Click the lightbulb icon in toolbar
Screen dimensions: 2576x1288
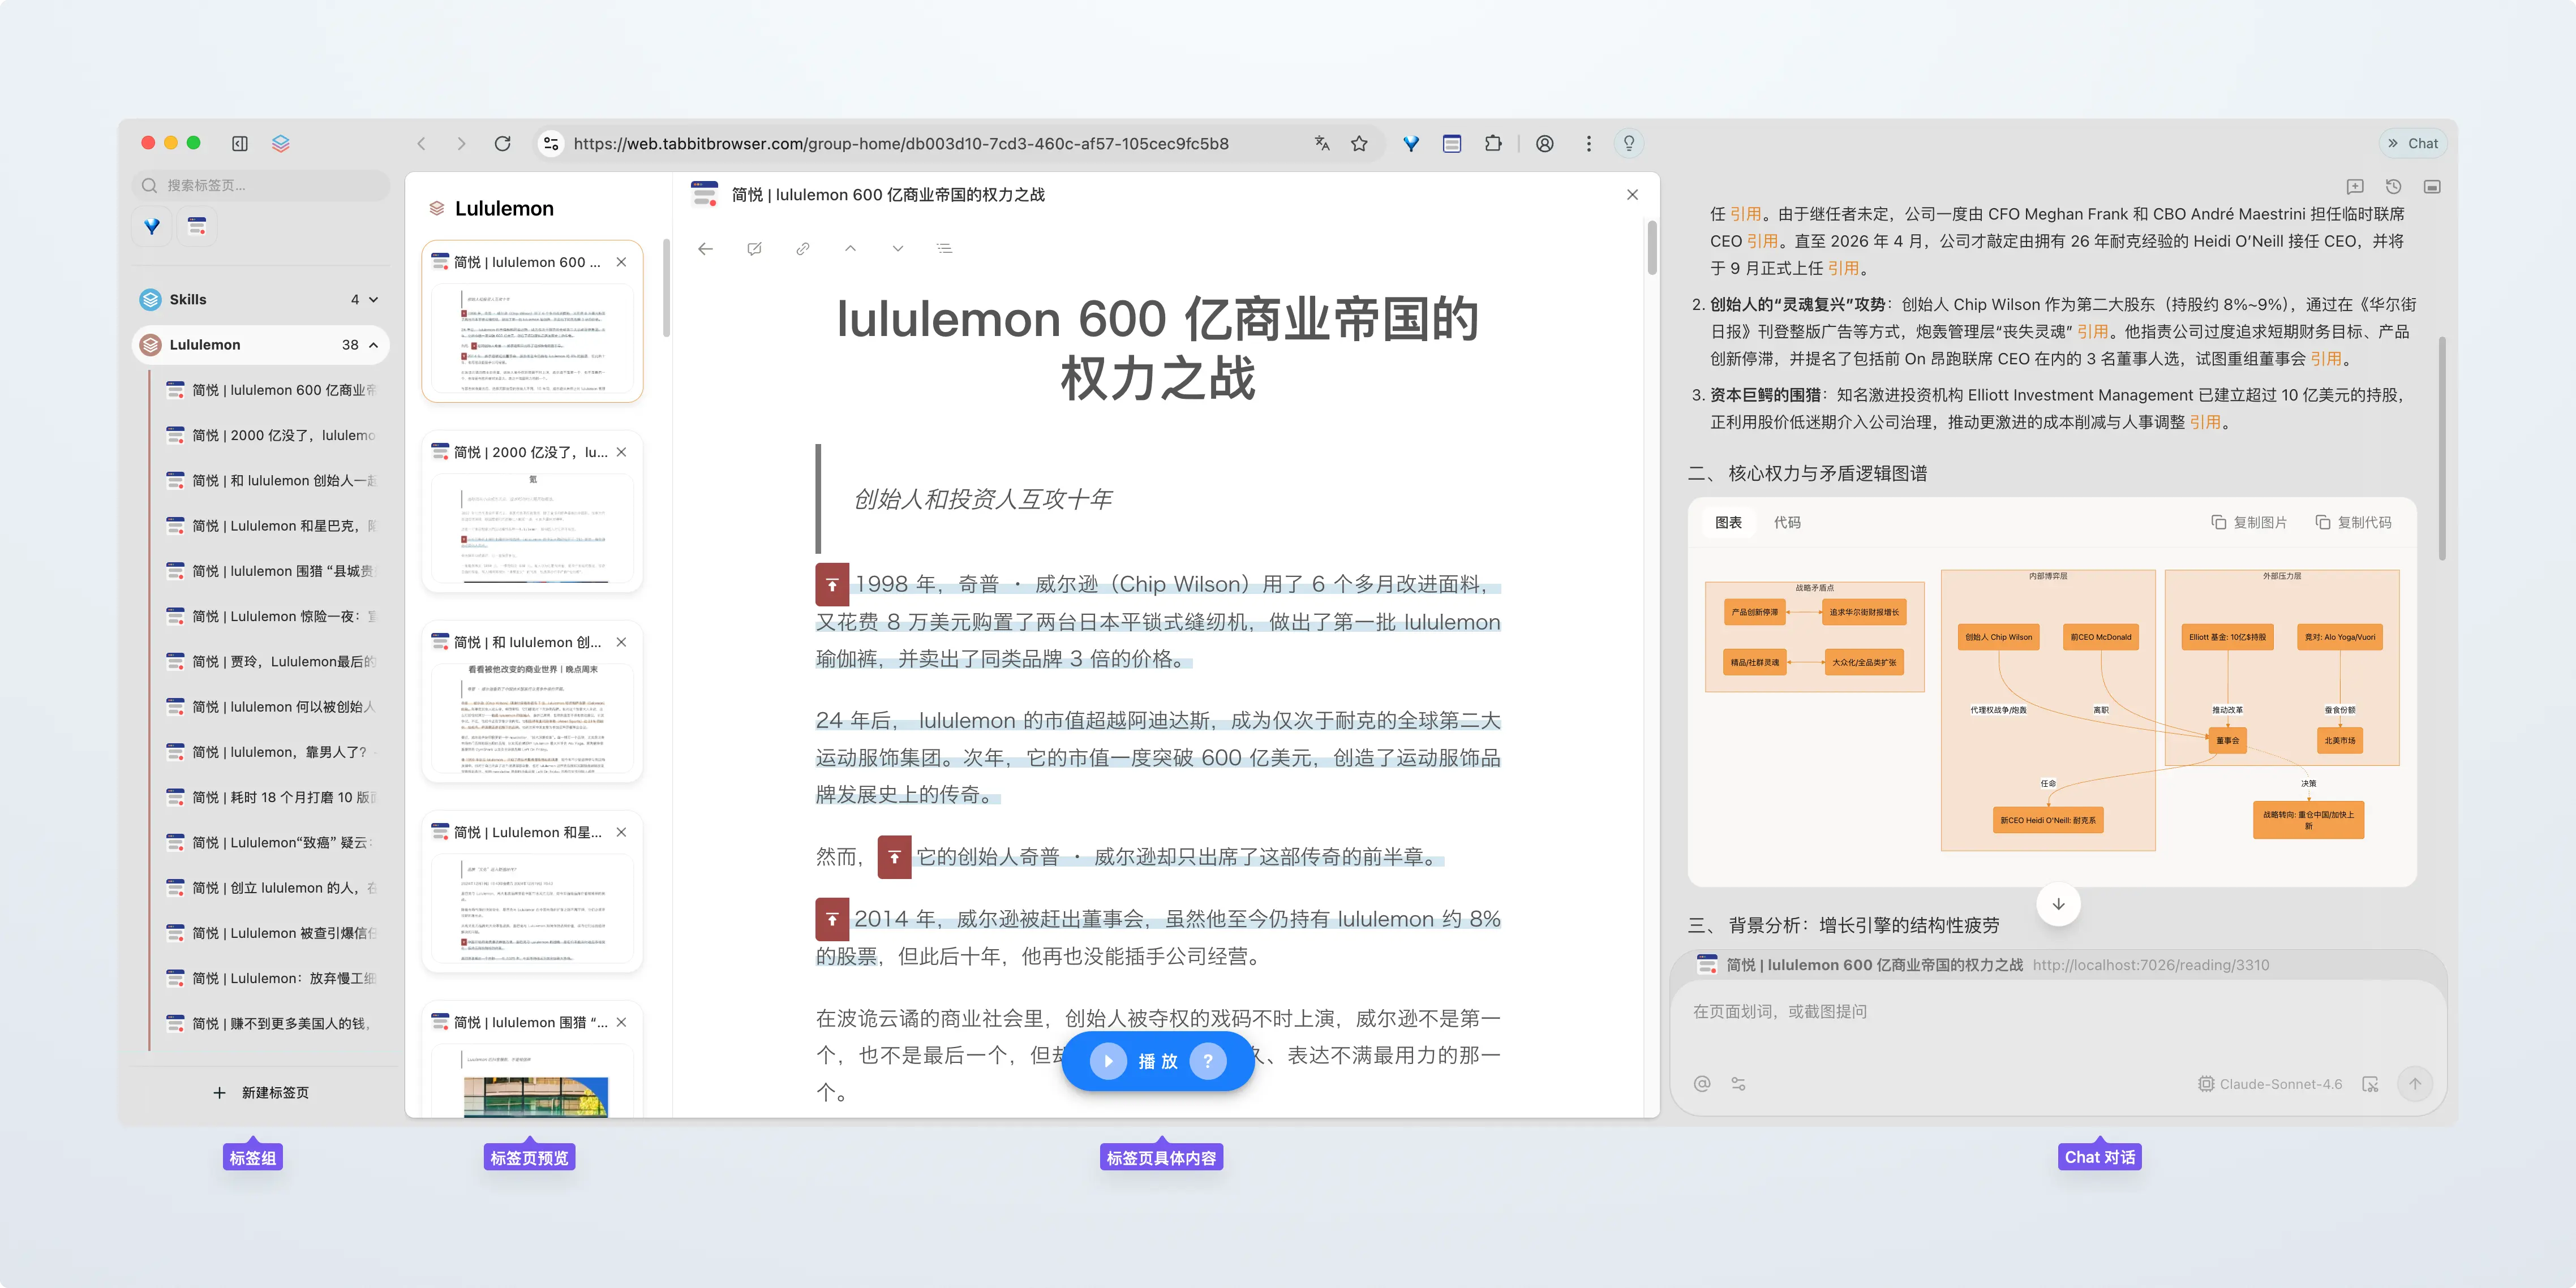pos(1629,144)
